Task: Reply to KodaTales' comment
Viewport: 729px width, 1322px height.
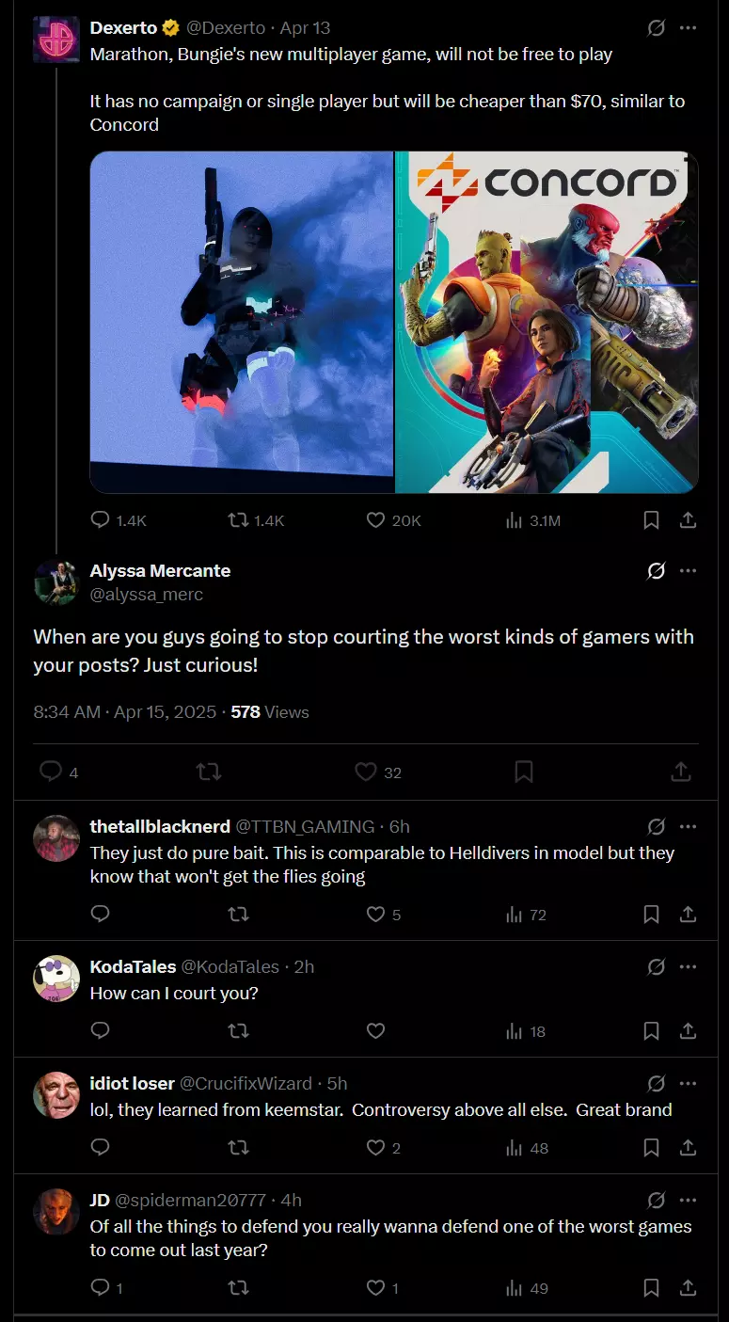Action: coord(101,1031)
